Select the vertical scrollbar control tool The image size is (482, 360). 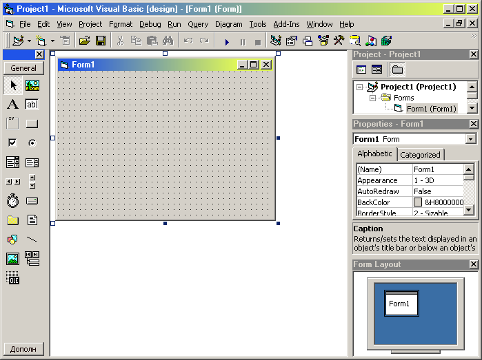32,182
